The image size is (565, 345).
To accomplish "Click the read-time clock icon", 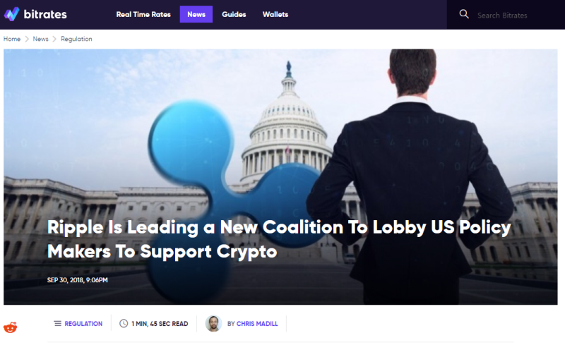I will [x=124, y=323].
